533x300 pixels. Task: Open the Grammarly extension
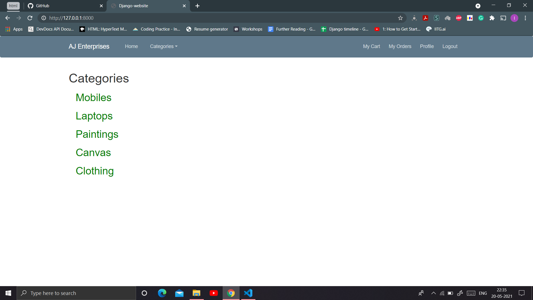point(481,18)
